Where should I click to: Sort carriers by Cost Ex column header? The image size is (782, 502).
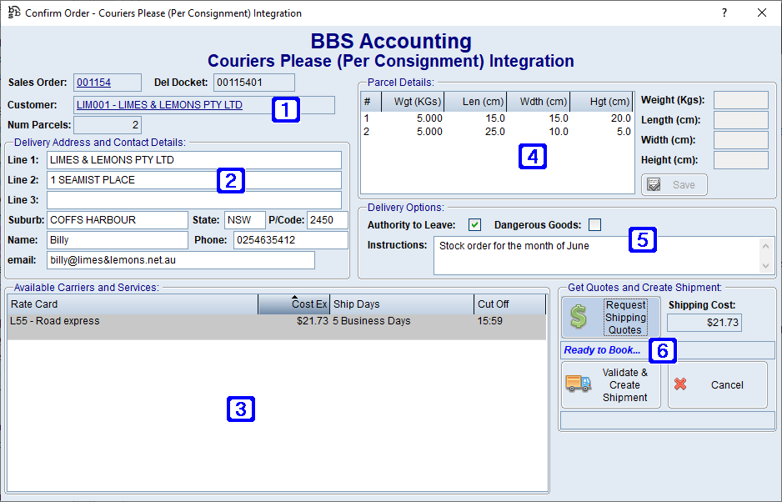293,304
